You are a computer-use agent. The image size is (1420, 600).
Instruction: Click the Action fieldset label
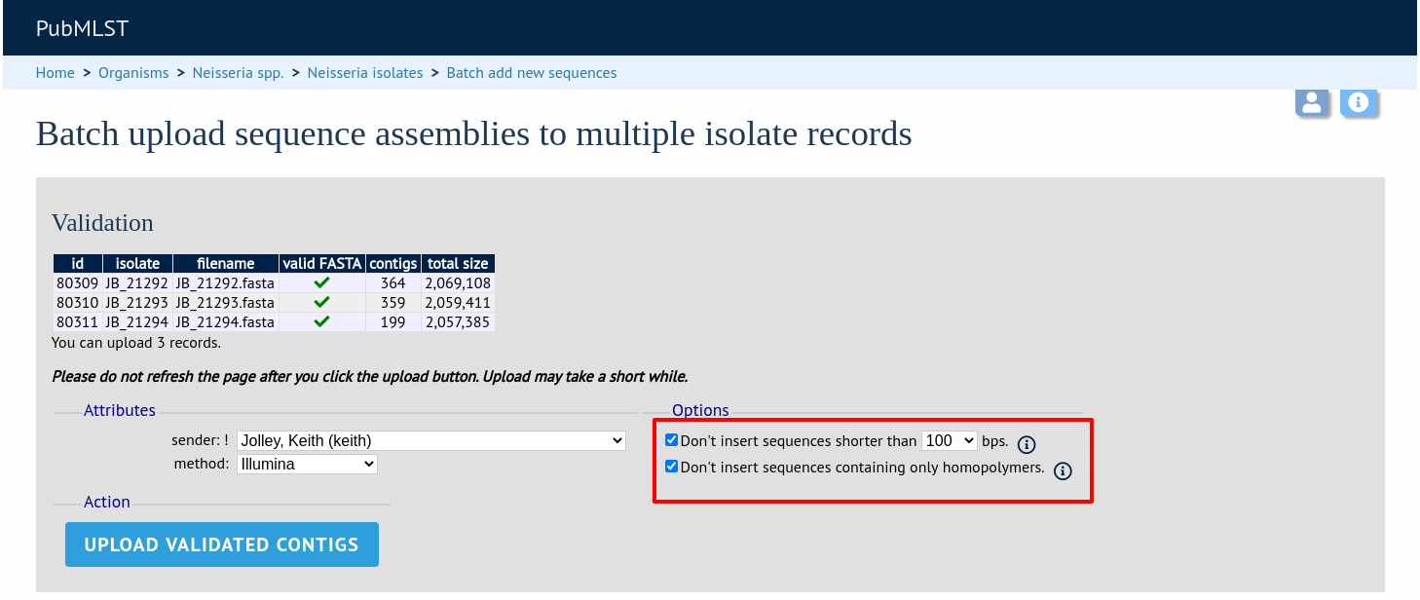tap(107, 502)
